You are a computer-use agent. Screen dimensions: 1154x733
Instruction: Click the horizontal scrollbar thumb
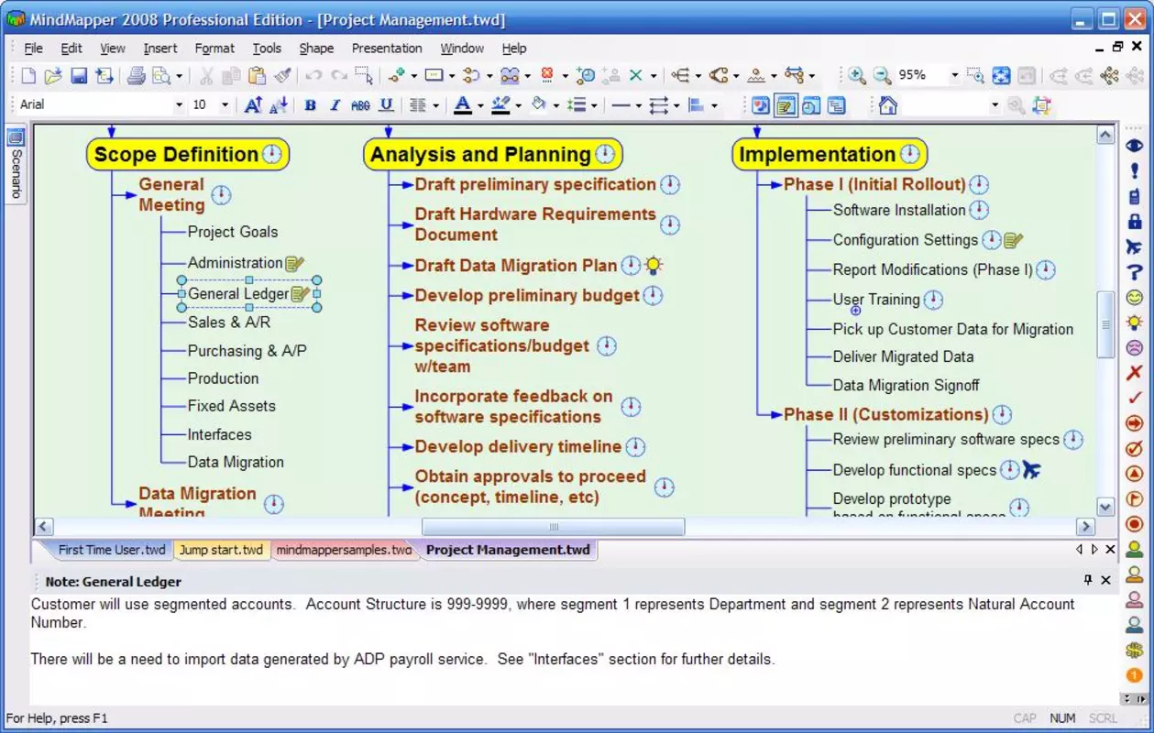pos(553,527)
